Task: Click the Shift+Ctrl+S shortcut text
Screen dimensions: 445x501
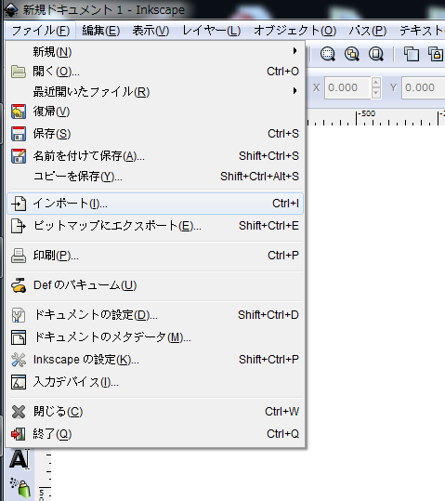Action: [269, 156]
